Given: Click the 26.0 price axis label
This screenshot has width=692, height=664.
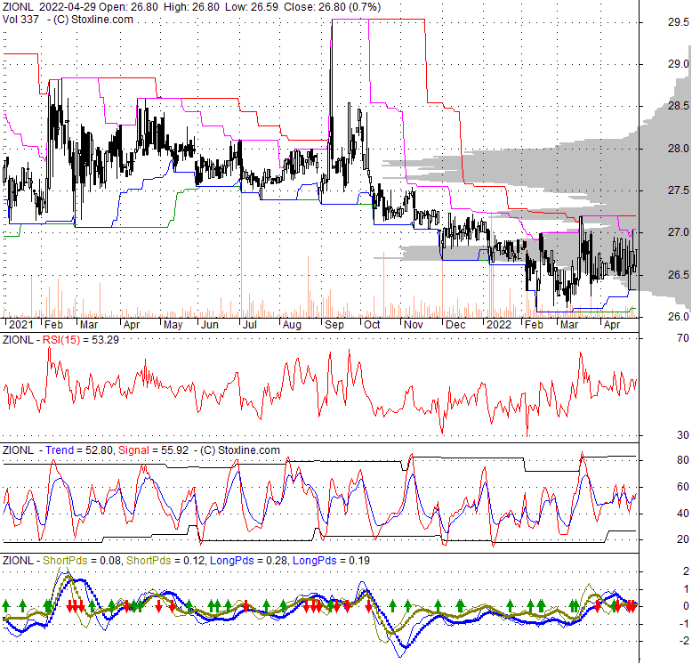Looking at the screenshot, I should click(x=678, y=317).
